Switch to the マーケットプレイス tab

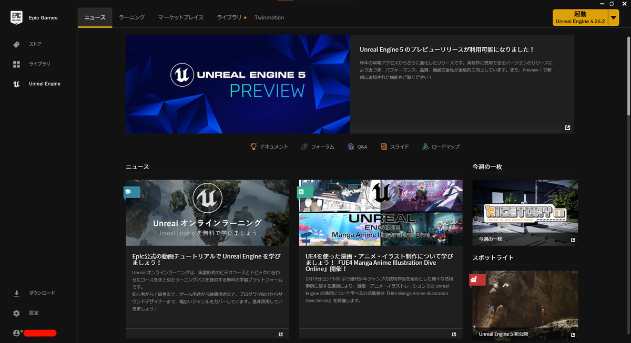point(181,17)
